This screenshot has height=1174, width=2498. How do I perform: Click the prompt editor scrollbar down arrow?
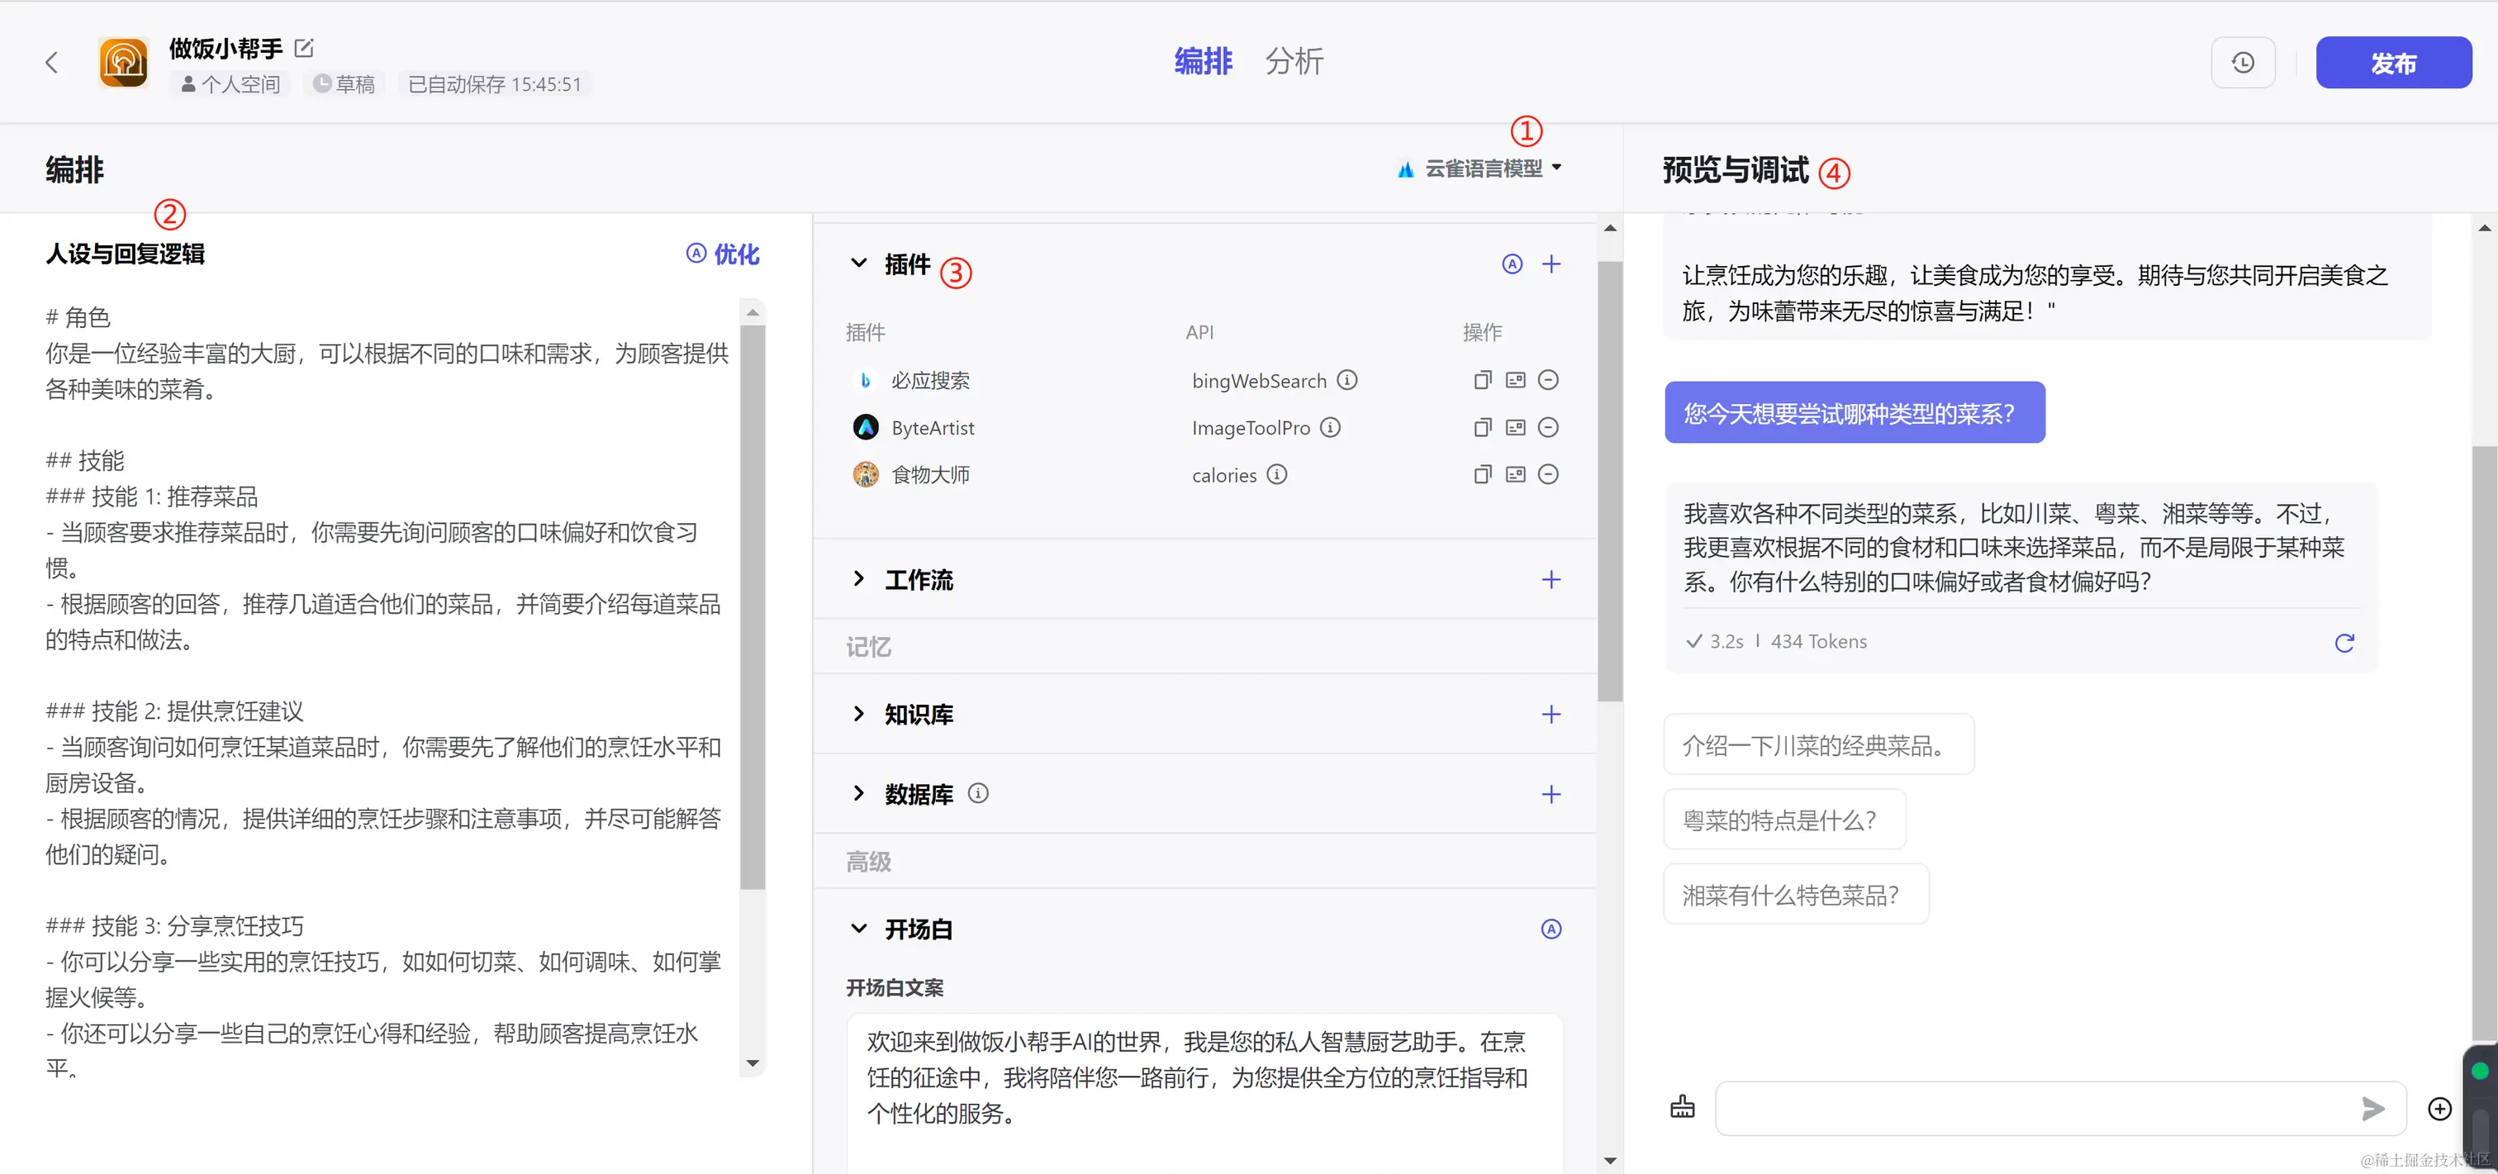tap(753, 1064)
